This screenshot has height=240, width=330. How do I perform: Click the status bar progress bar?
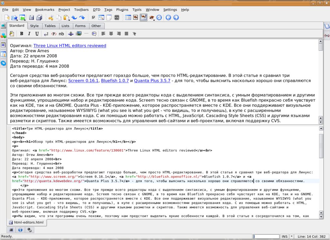[266, 236]
